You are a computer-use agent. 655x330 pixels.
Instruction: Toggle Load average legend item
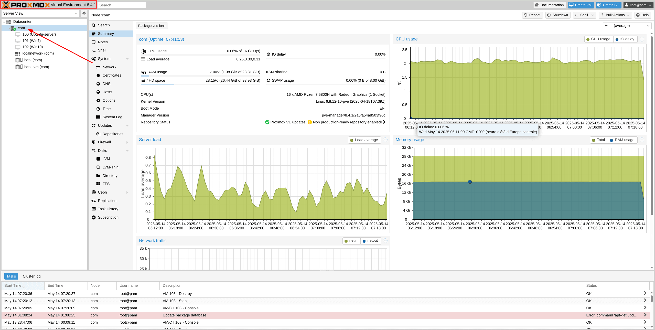(x=364, y=140)
